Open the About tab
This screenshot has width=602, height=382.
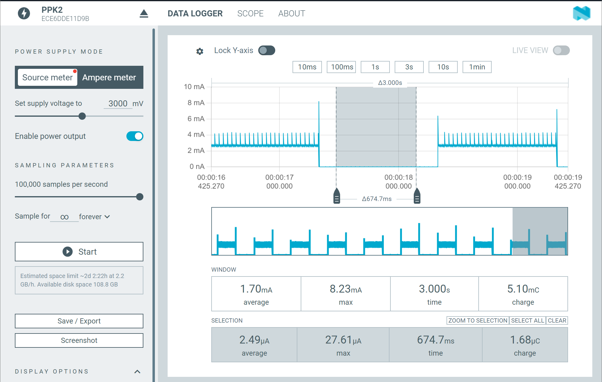coord(292,14)
